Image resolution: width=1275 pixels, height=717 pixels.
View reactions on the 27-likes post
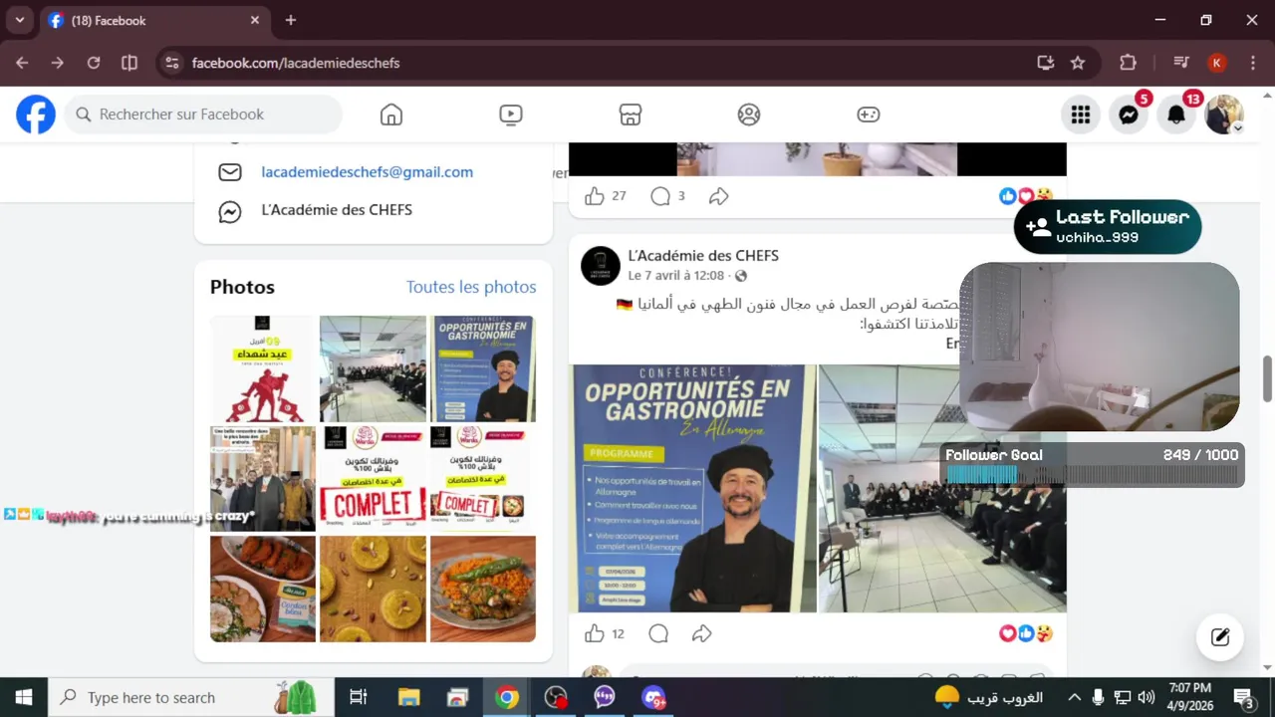coord(1026,196)
